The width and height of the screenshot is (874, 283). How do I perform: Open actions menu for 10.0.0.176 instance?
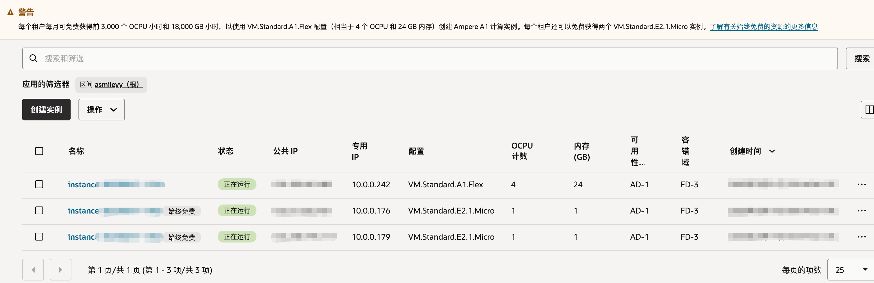click(x=861, y=211)
